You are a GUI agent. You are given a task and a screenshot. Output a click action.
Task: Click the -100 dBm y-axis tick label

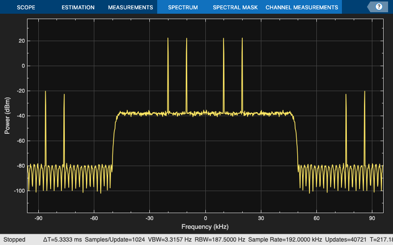(x=20, y=191)
